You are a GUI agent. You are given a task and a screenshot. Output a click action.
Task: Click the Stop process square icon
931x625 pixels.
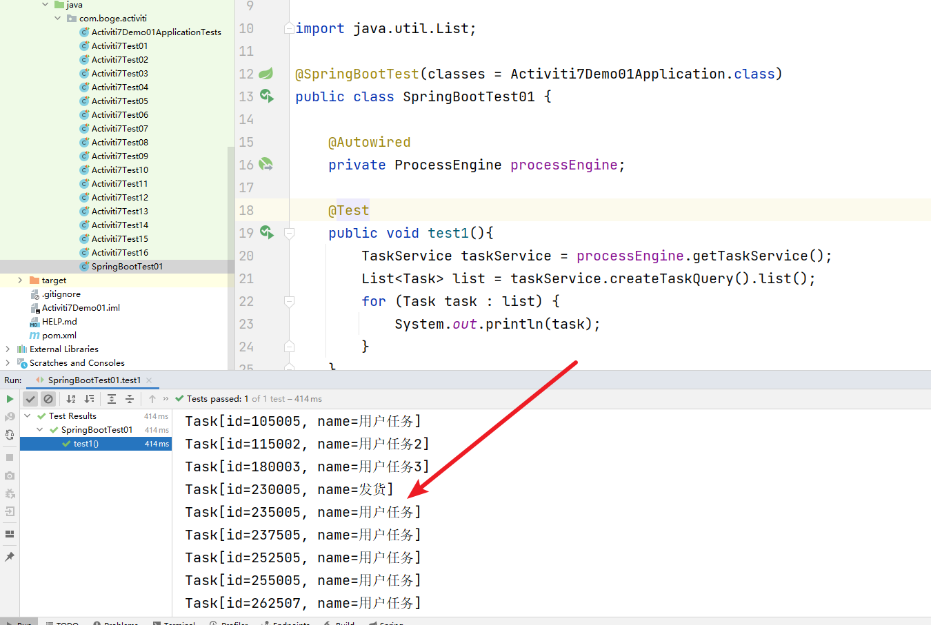point(10,458)
